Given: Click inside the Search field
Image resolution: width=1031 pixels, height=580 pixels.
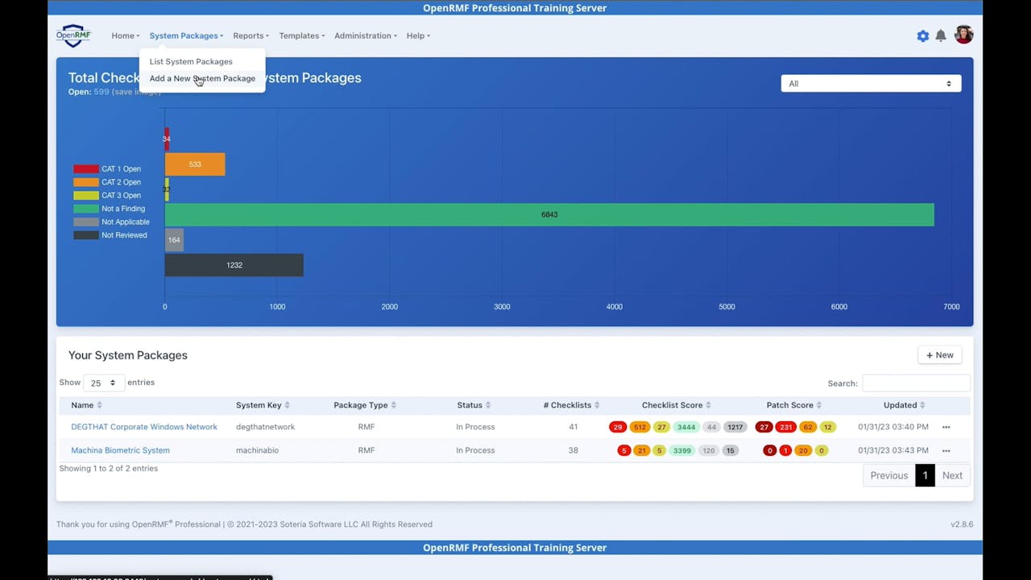Looking at the screenshot, I should pos(916,383).
